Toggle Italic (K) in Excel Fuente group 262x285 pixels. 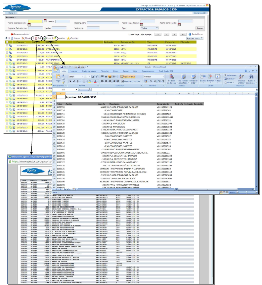point(74,81)
